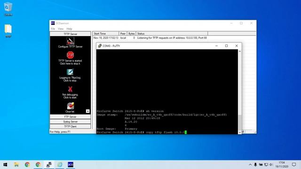This screenshot has height=169, width=301.
Task: Show hidden system tray icons
Action: click(x=250, y=165)
